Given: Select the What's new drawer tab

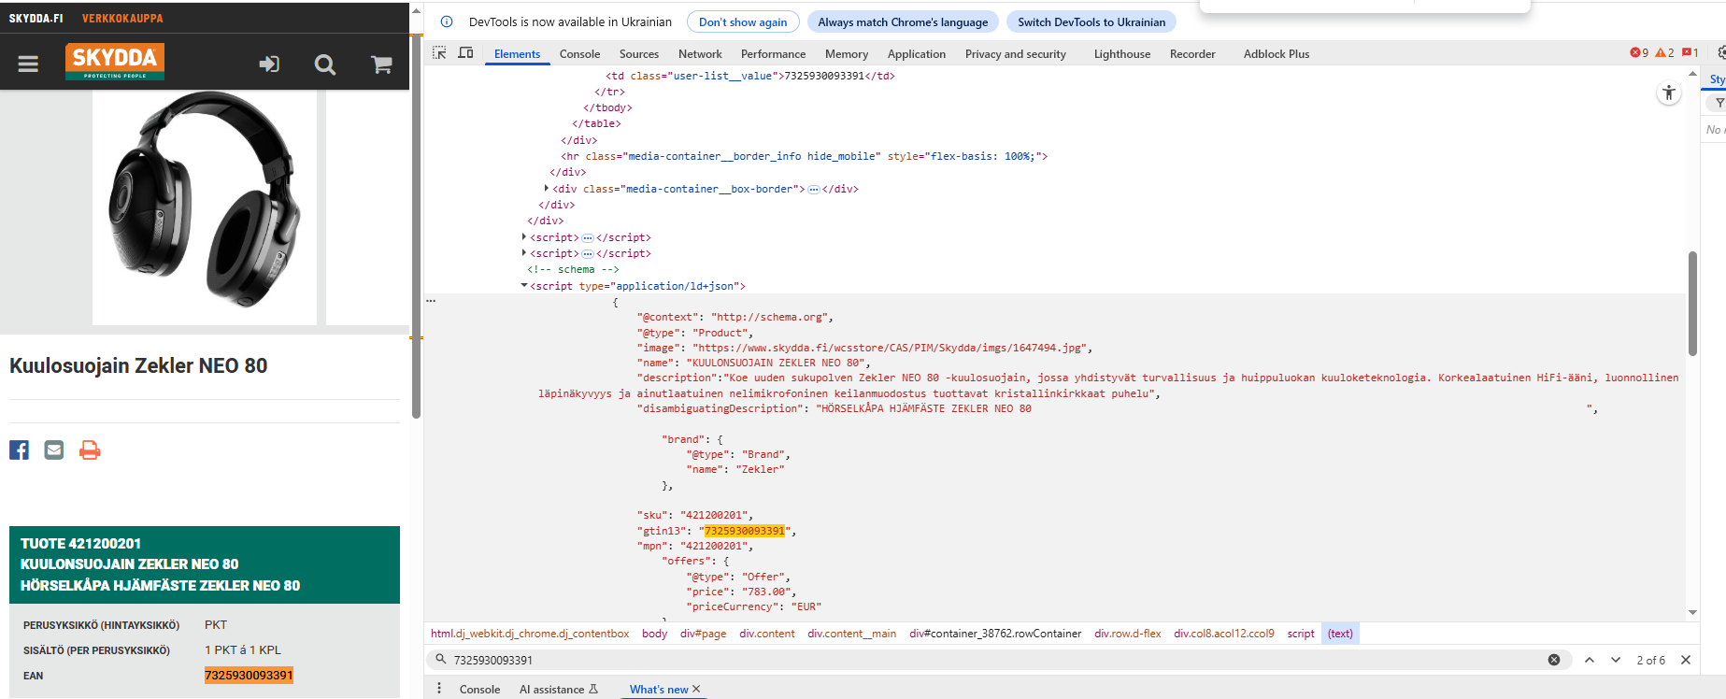Looking at the screenshot, I should pyautogui.click(x=658, y=690).
